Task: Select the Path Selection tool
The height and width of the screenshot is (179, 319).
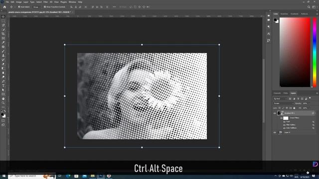Action: tap(3, 90)
